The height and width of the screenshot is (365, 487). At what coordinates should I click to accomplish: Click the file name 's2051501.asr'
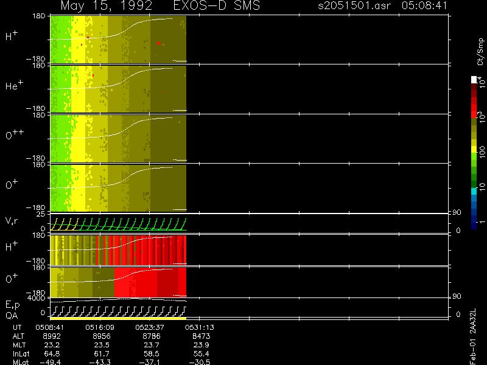tap(354, 5)
